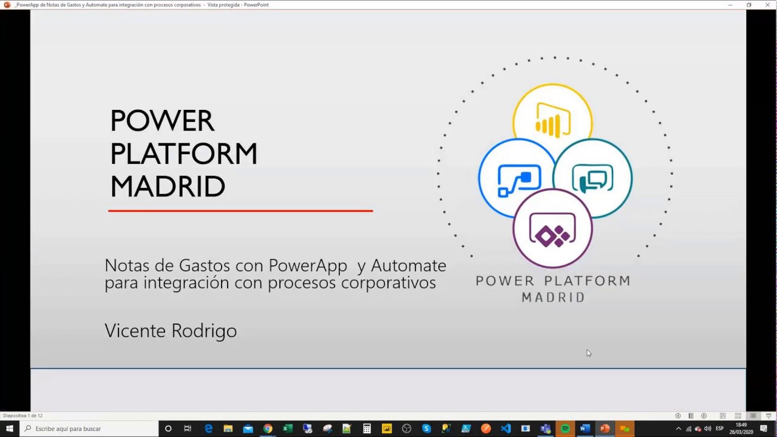Open the slide menu icon in the status bar
Image resolution: width=777 pixels, height=437 pixels.
(x=691, y=416)
